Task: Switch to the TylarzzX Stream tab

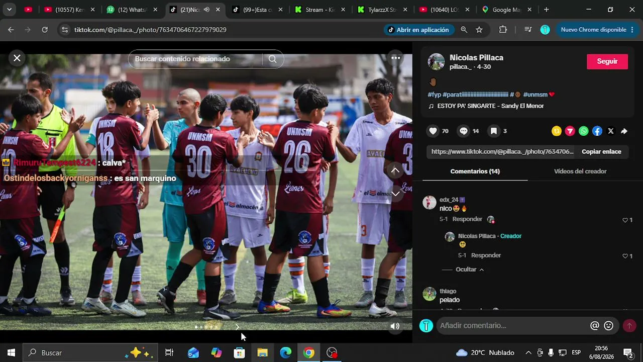Action: [383, 10]
